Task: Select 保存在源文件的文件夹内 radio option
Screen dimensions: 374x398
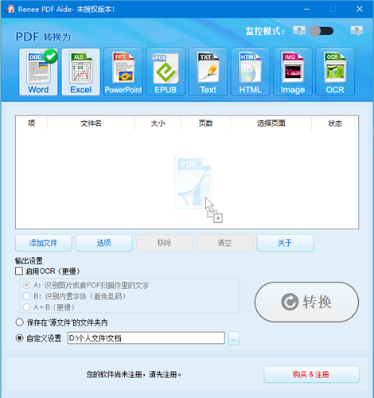Action: (x=19, y=322)
